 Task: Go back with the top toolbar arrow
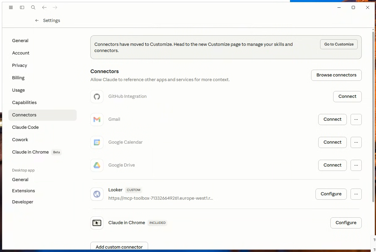point(44,7)
